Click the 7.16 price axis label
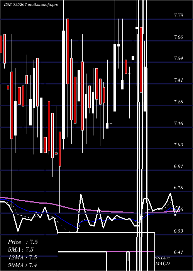193x271 pixels. coord(178,123)
